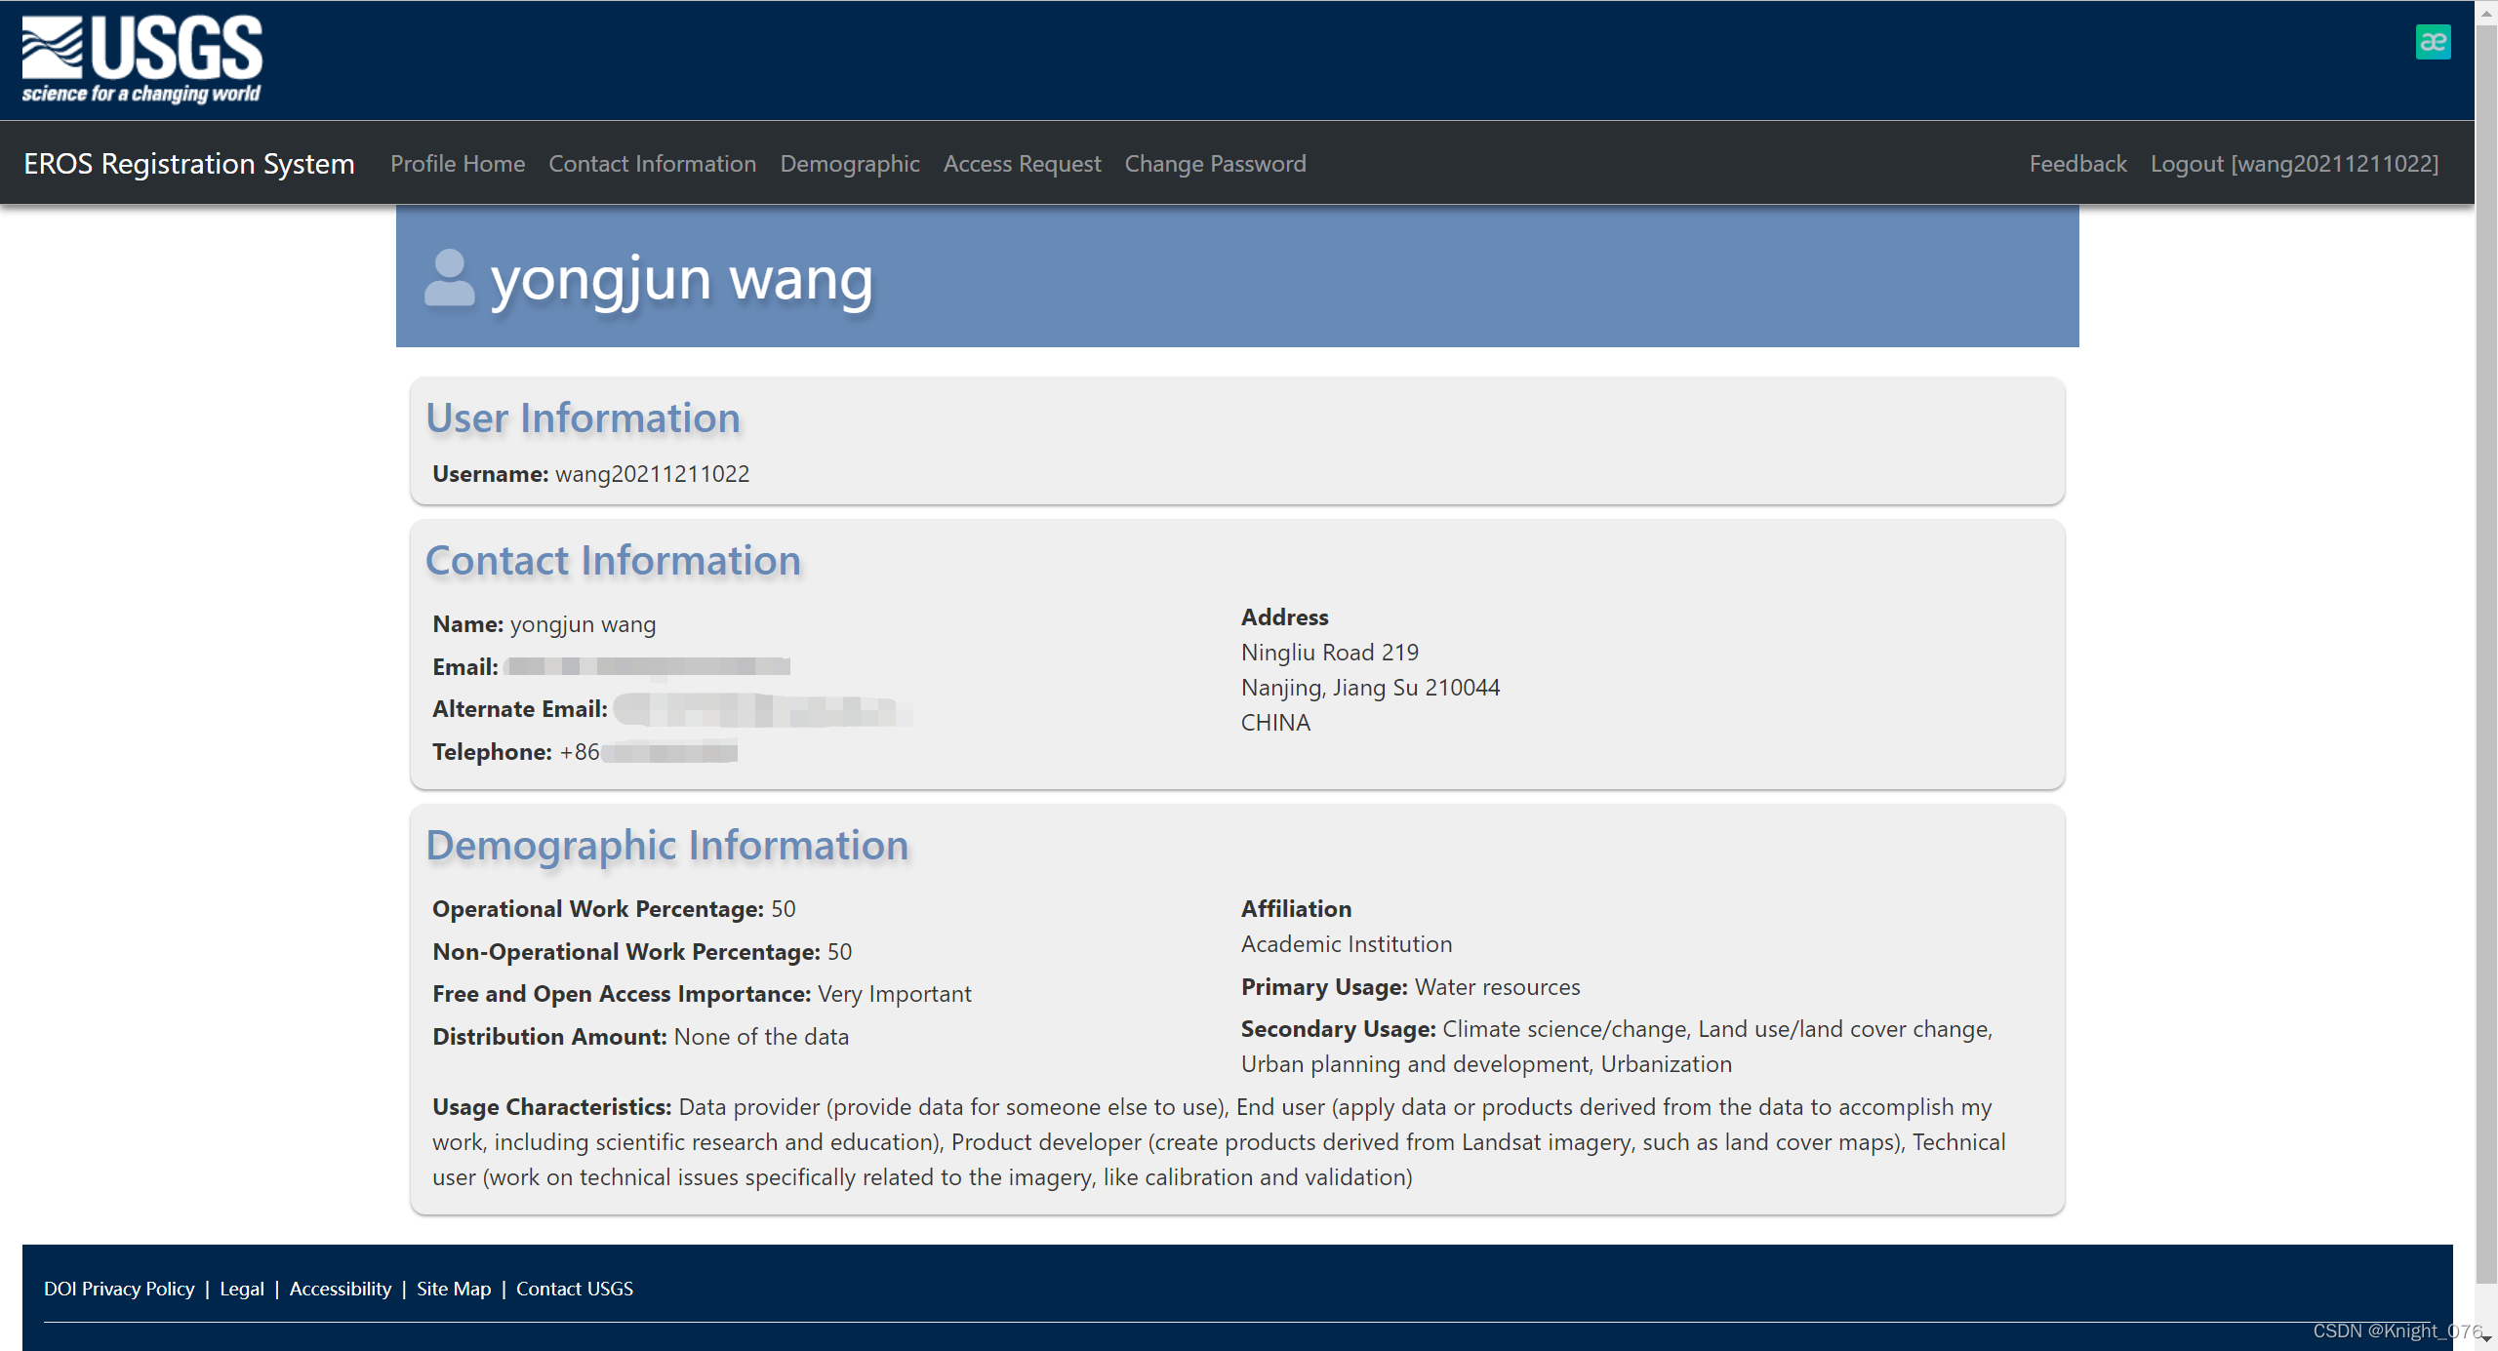Open the Accessibility footer link

coord(341,1289)
